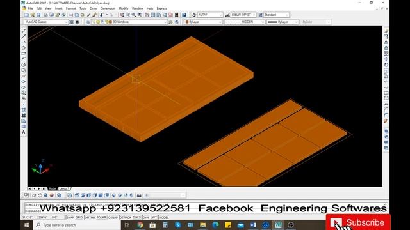The height and width of the screenshot is (230, 410).
Task: Click the Undo arrow icon
Action: click(x=102, y=15)
